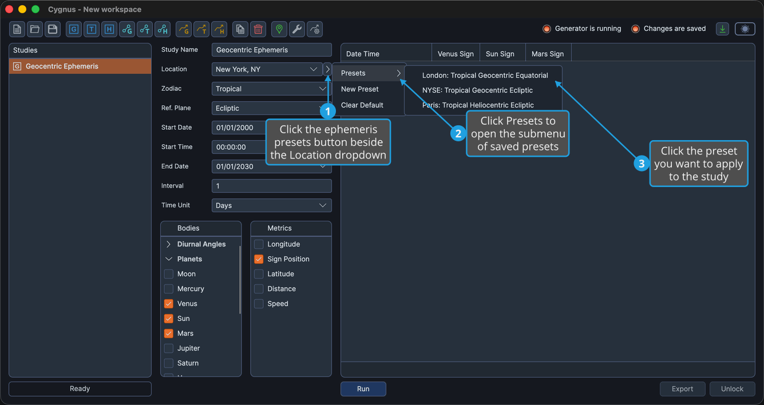Click the duplicate study copy icon
The width and height of the screenshot is (764, 405).
click(x=240, y=29)
